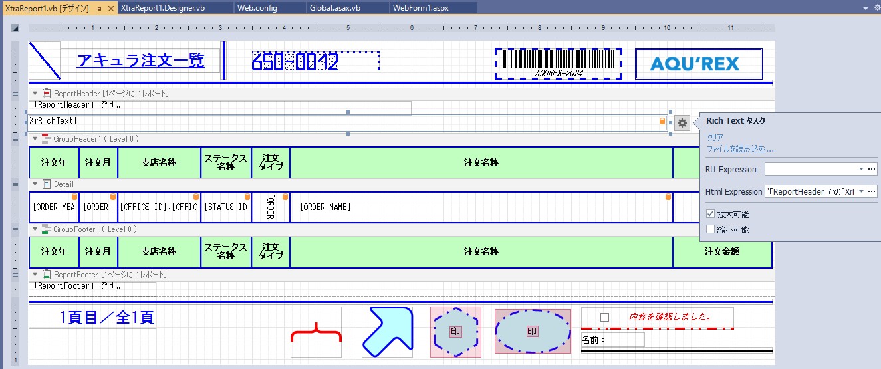Image resolution: width=881 pixels, height=369 pixels.
Task: Switch to the Web.config tab
Action: [x=257, y=8]
